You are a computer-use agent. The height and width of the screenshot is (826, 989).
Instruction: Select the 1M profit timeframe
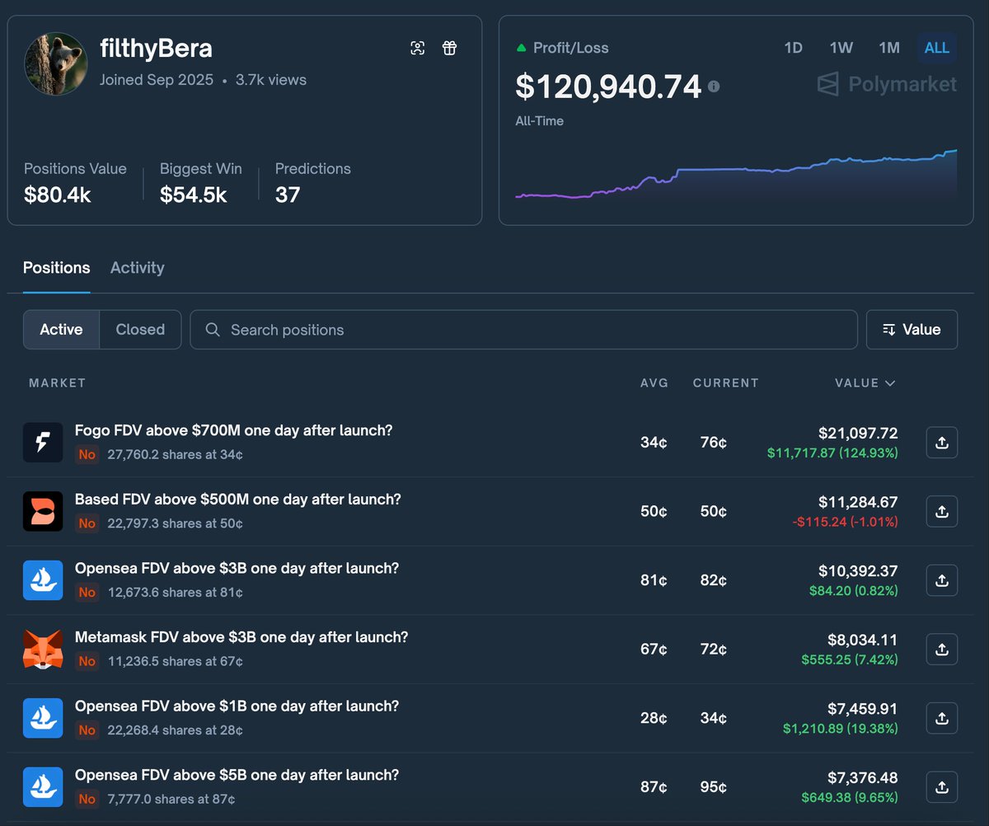(889, 48)
